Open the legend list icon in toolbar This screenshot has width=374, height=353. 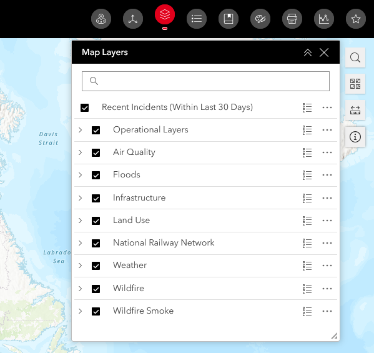coord(197,19)
